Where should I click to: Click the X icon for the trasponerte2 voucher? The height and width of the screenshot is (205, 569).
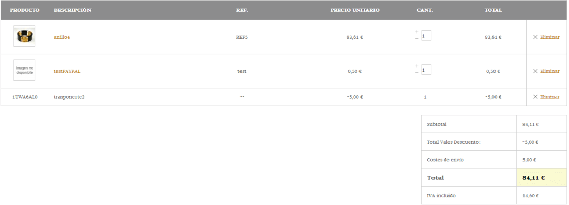pos(535,97)
